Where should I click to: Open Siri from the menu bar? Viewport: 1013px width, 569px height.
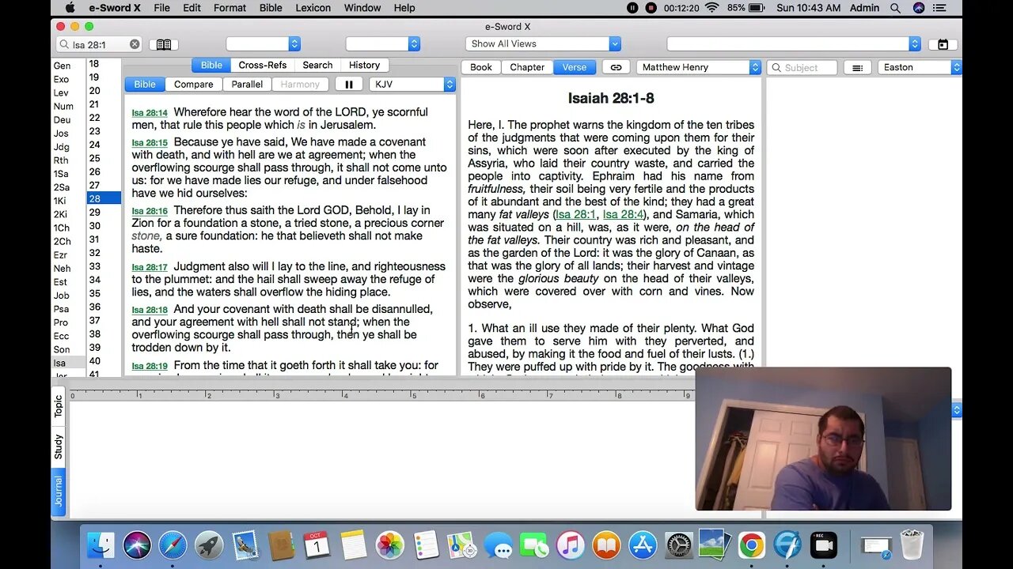[x=919, y=8]
